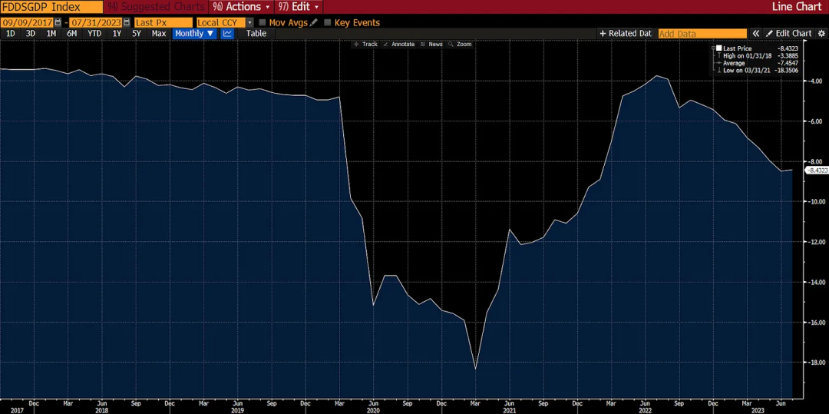Select the Zoom magnifier tool
This screenshot has width=829, height=414.
tap(460, 45)
